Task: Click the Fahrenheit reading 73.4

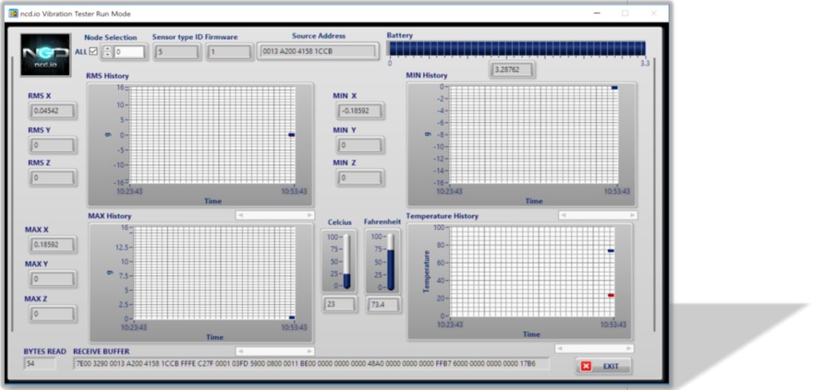Action: tap(383, 304)
